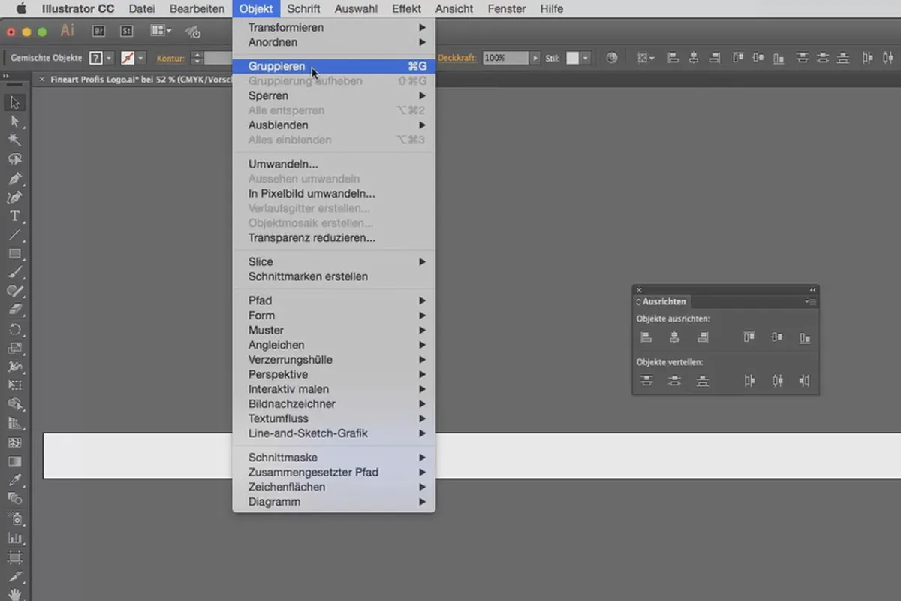Screen dimensions: 901x601
Task: Click the Fill color swatch in control bar
Action: click(x=96, y=58)
